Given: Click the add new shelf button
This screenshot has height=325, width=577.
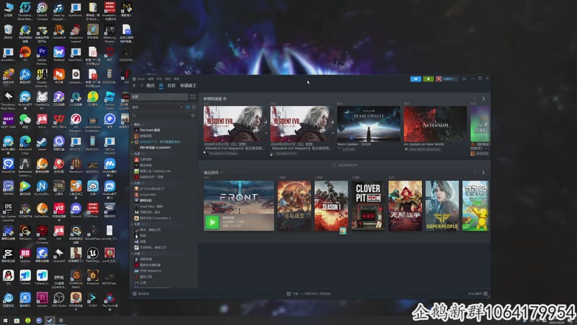Looking at the screenshot, I should pyautogui.click(x=345, y=165).
